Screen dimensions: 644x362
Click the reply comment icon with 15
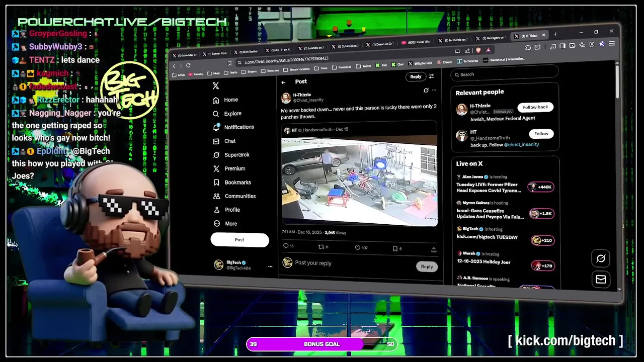coord(288,246)
